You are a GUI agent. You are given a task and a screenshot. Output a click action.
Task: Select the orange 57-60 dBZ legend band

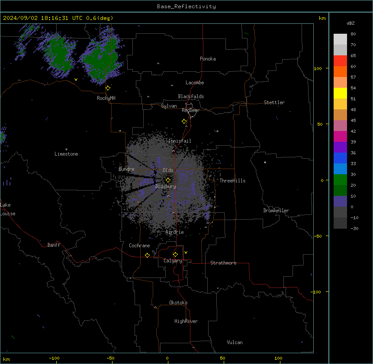click(340, 71)
